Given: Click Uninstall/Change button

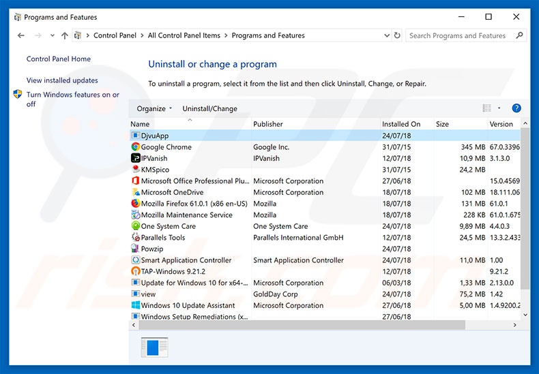Looking at the screenshot, I should pos(209,109).
